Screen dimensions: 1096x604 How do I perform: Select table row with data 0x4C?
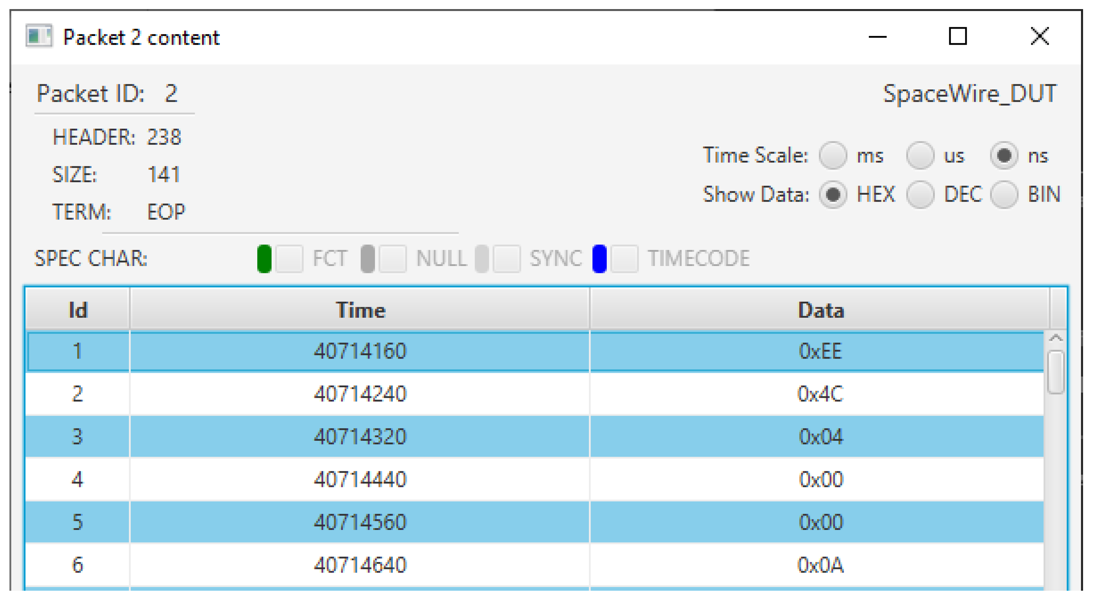[820, 394]
